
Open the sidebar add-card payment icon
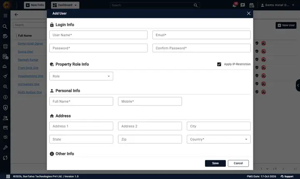5,128
